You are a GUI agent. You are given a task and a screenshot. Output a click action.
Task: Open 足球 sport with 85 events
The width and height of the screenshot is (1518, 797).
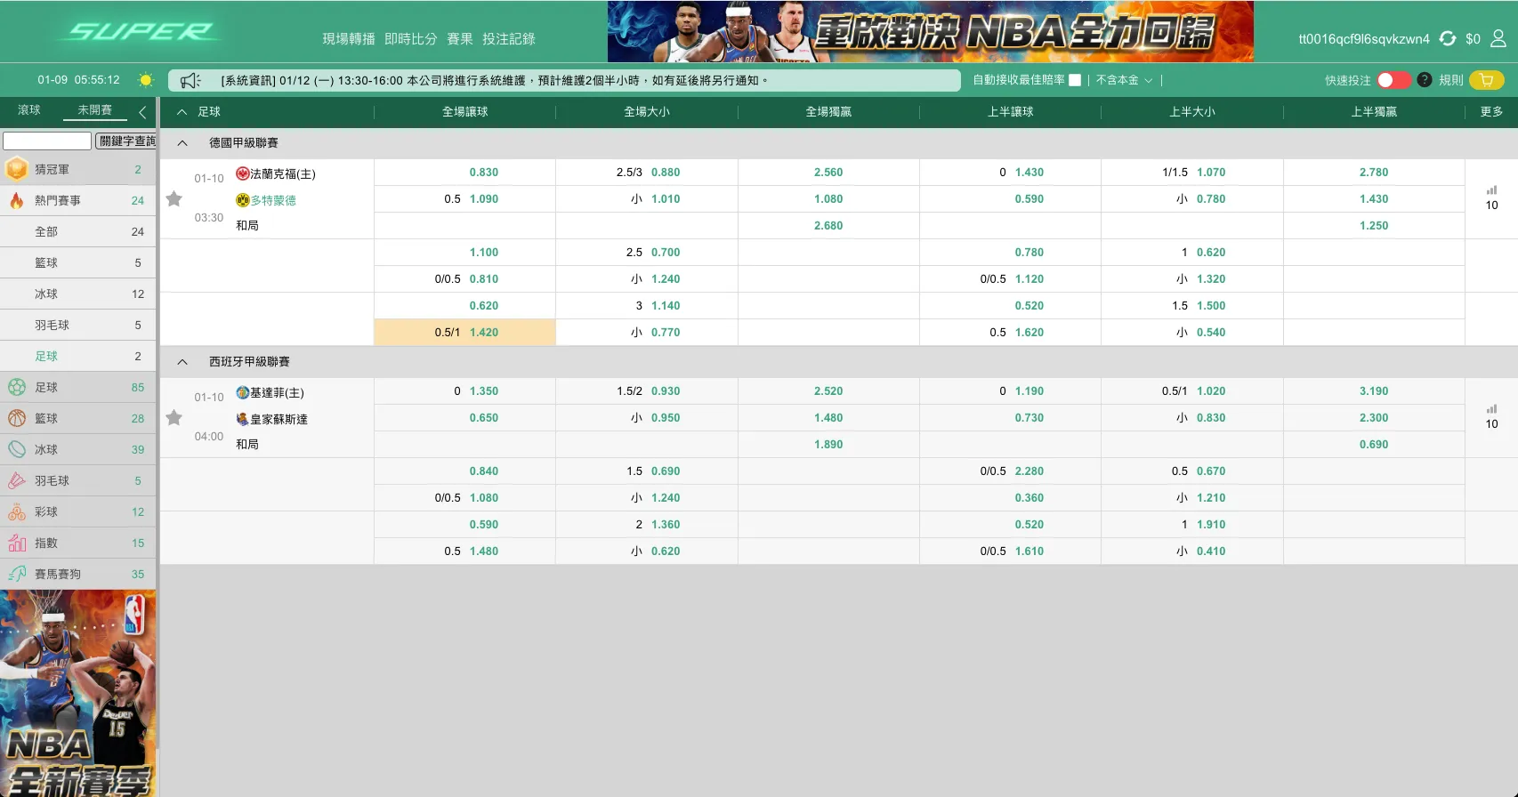click(x=78, y=387)
